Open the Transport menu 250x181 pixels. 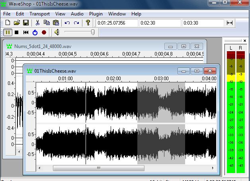39,14
